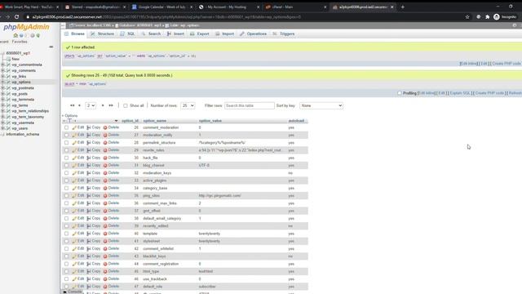The width and height of the screenshot is (522, 294).
Task: Select the ping_sites row checkbox
Action: coord(66,196)
